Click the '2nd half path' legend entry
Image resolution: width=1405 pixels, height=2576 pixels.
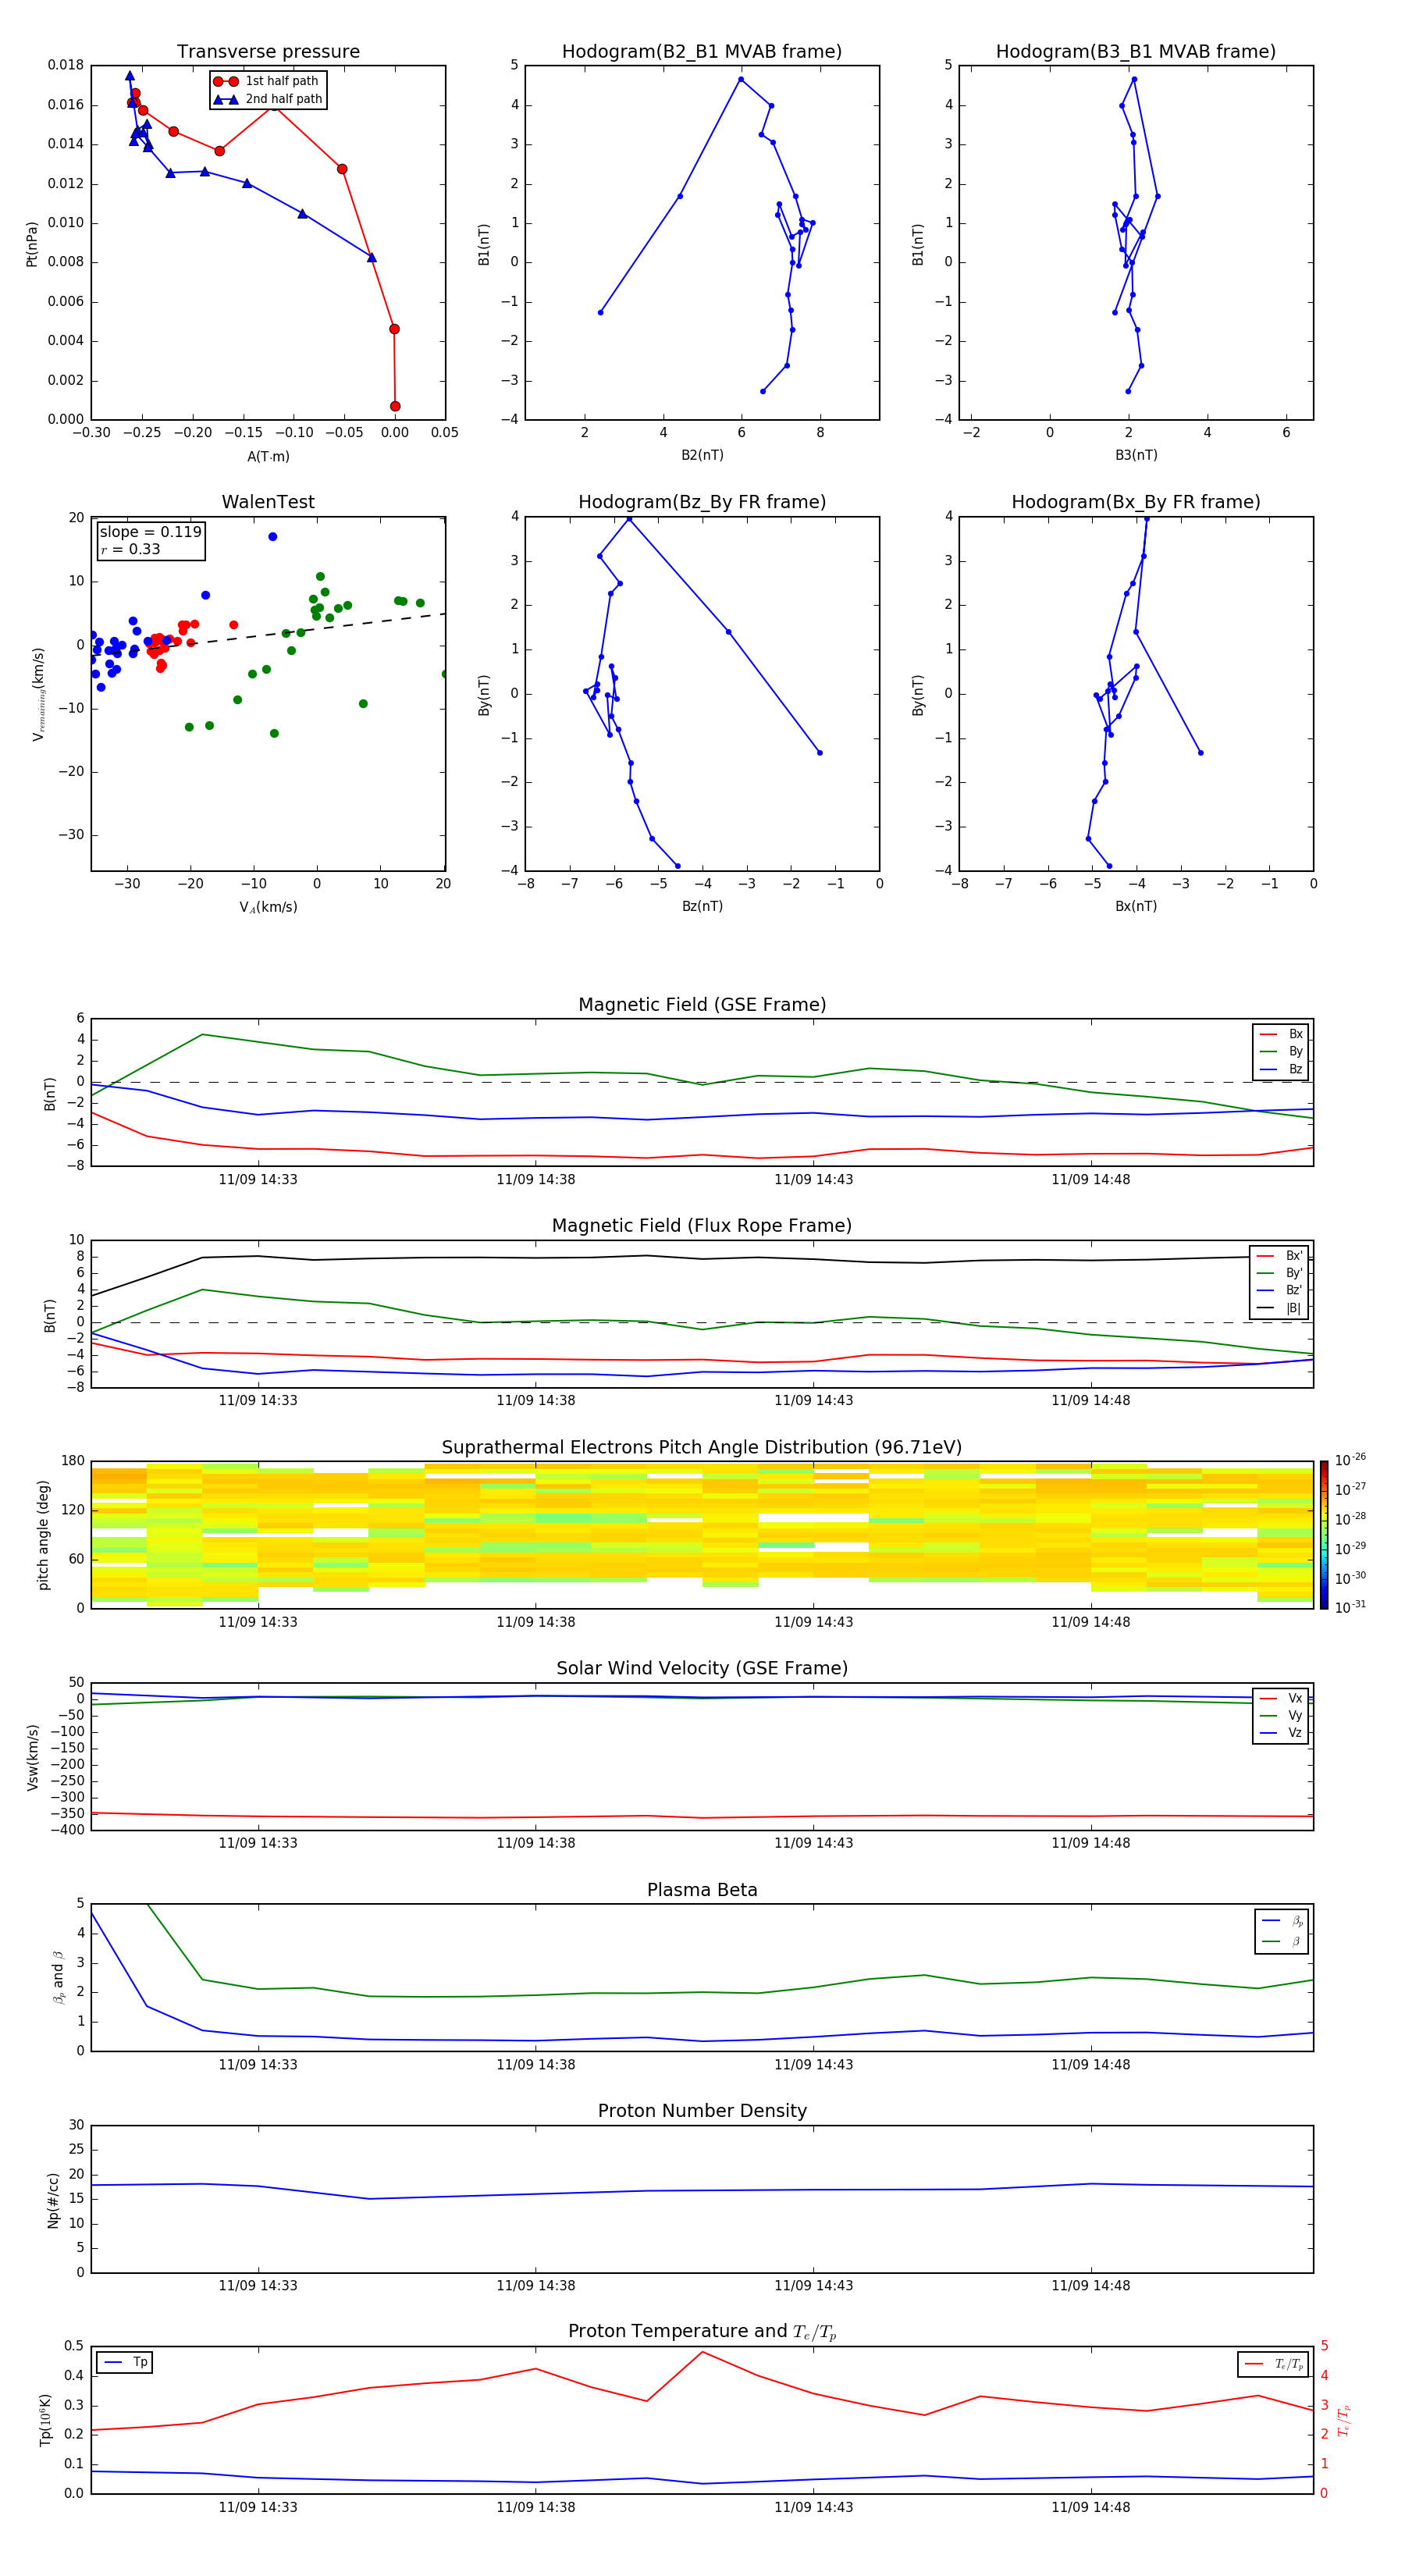tap(268, 99)
